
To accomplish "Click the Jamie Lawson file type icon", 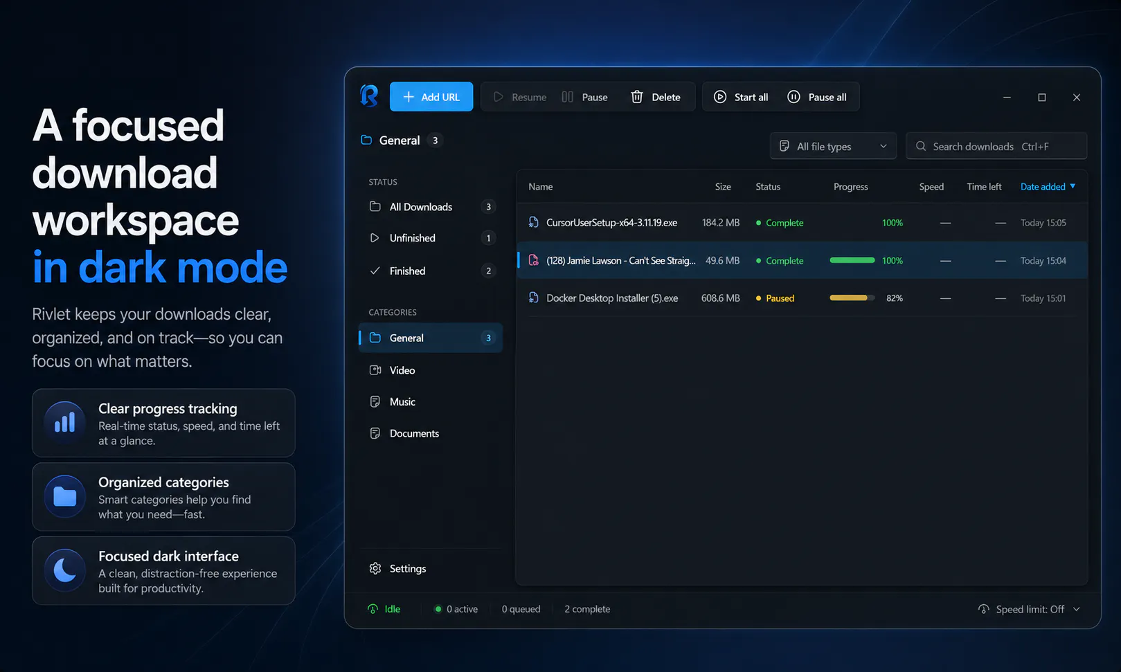I will coord(534,260).
